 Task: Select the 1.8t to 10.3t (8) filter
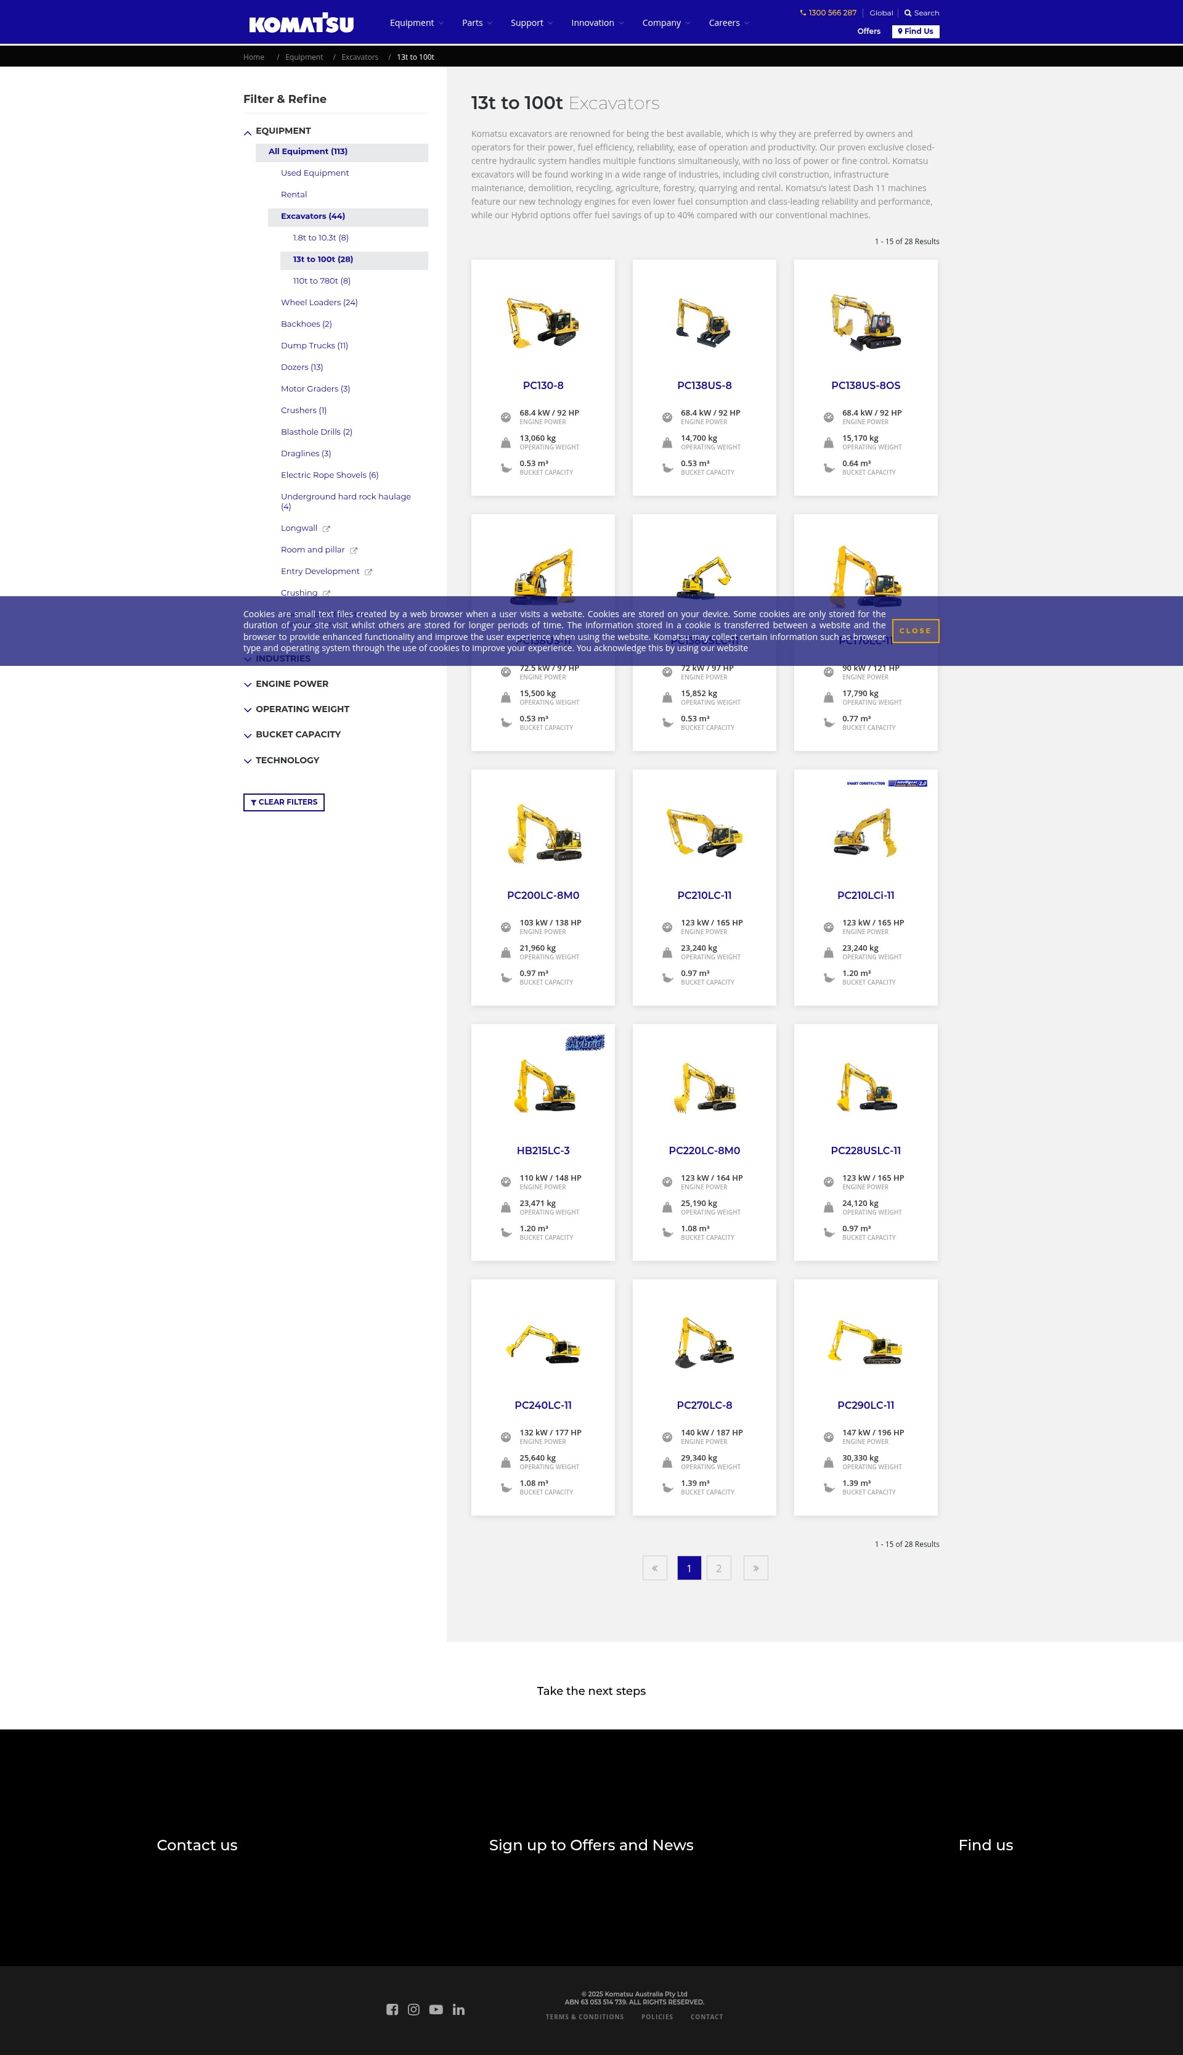point(321,238)
